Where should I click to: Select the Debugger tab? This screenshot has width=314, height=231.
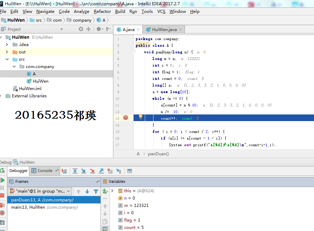[18, 171]
